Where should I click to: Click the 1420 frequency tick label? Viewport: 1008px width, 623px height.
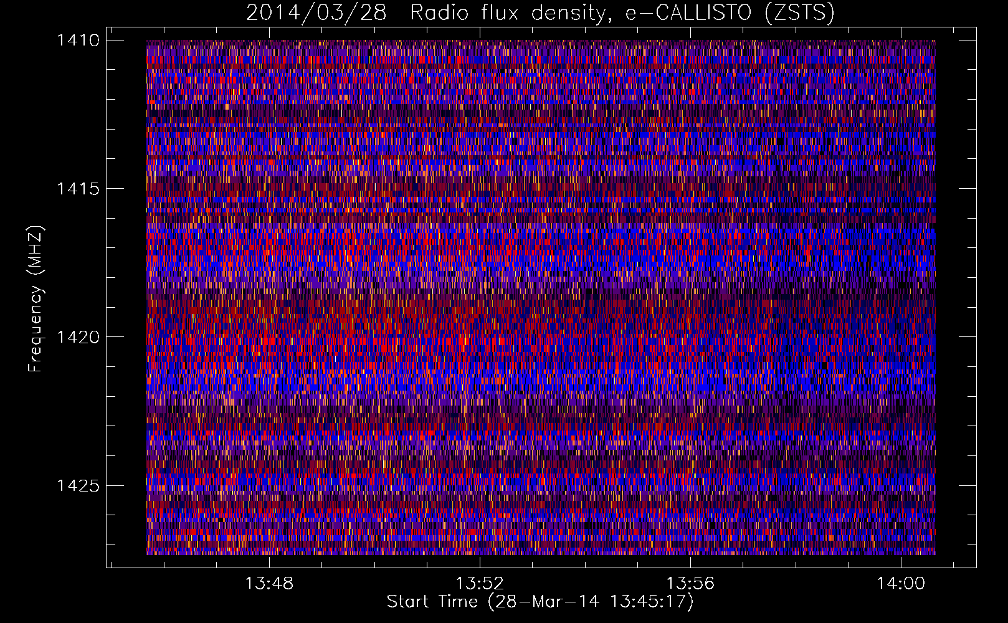click(x=78, y=337)
